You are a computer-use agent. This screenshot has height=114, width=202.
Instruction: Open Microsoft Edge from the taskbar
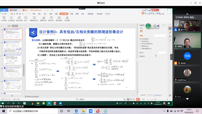click(x=76, y=111)
